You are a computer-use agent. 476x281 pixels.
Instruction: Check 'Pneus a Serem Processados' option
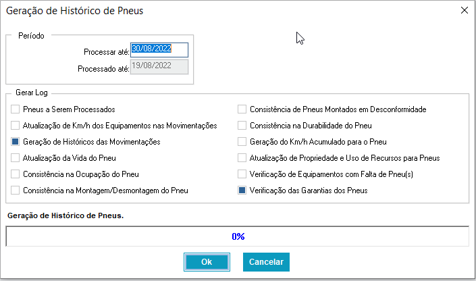point(16,109)
